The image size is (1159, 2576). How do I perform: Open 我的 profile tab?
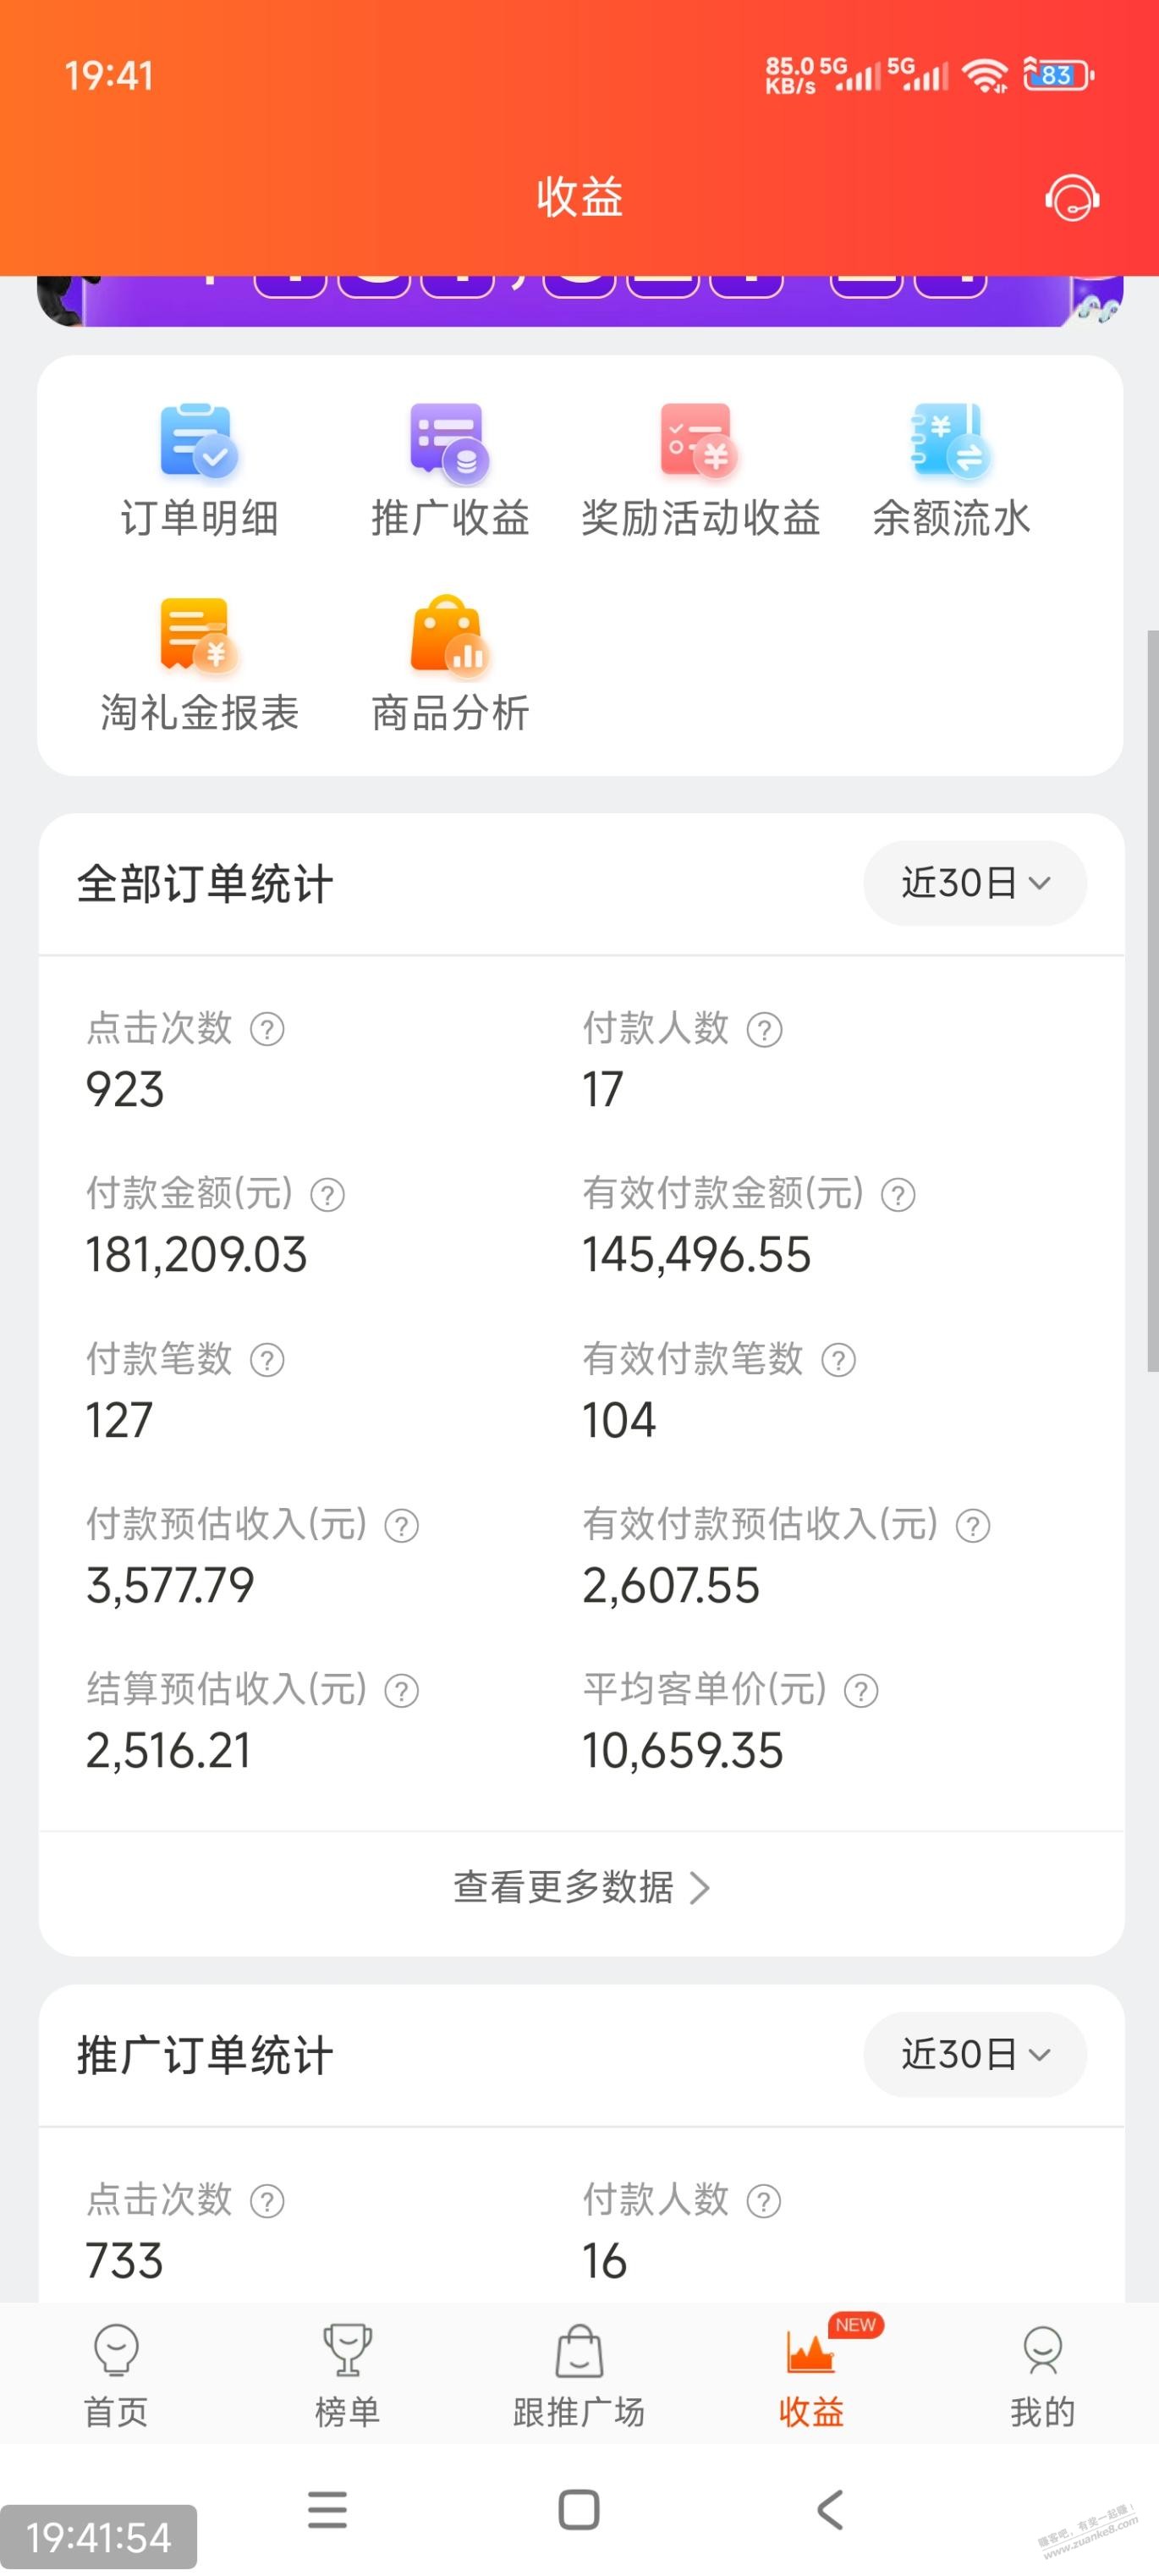(x=1042, y=2375)
